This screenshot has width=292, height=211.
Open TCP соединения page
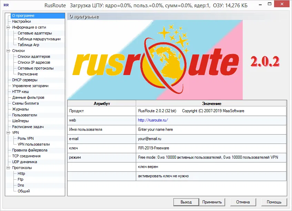[26, 156]
